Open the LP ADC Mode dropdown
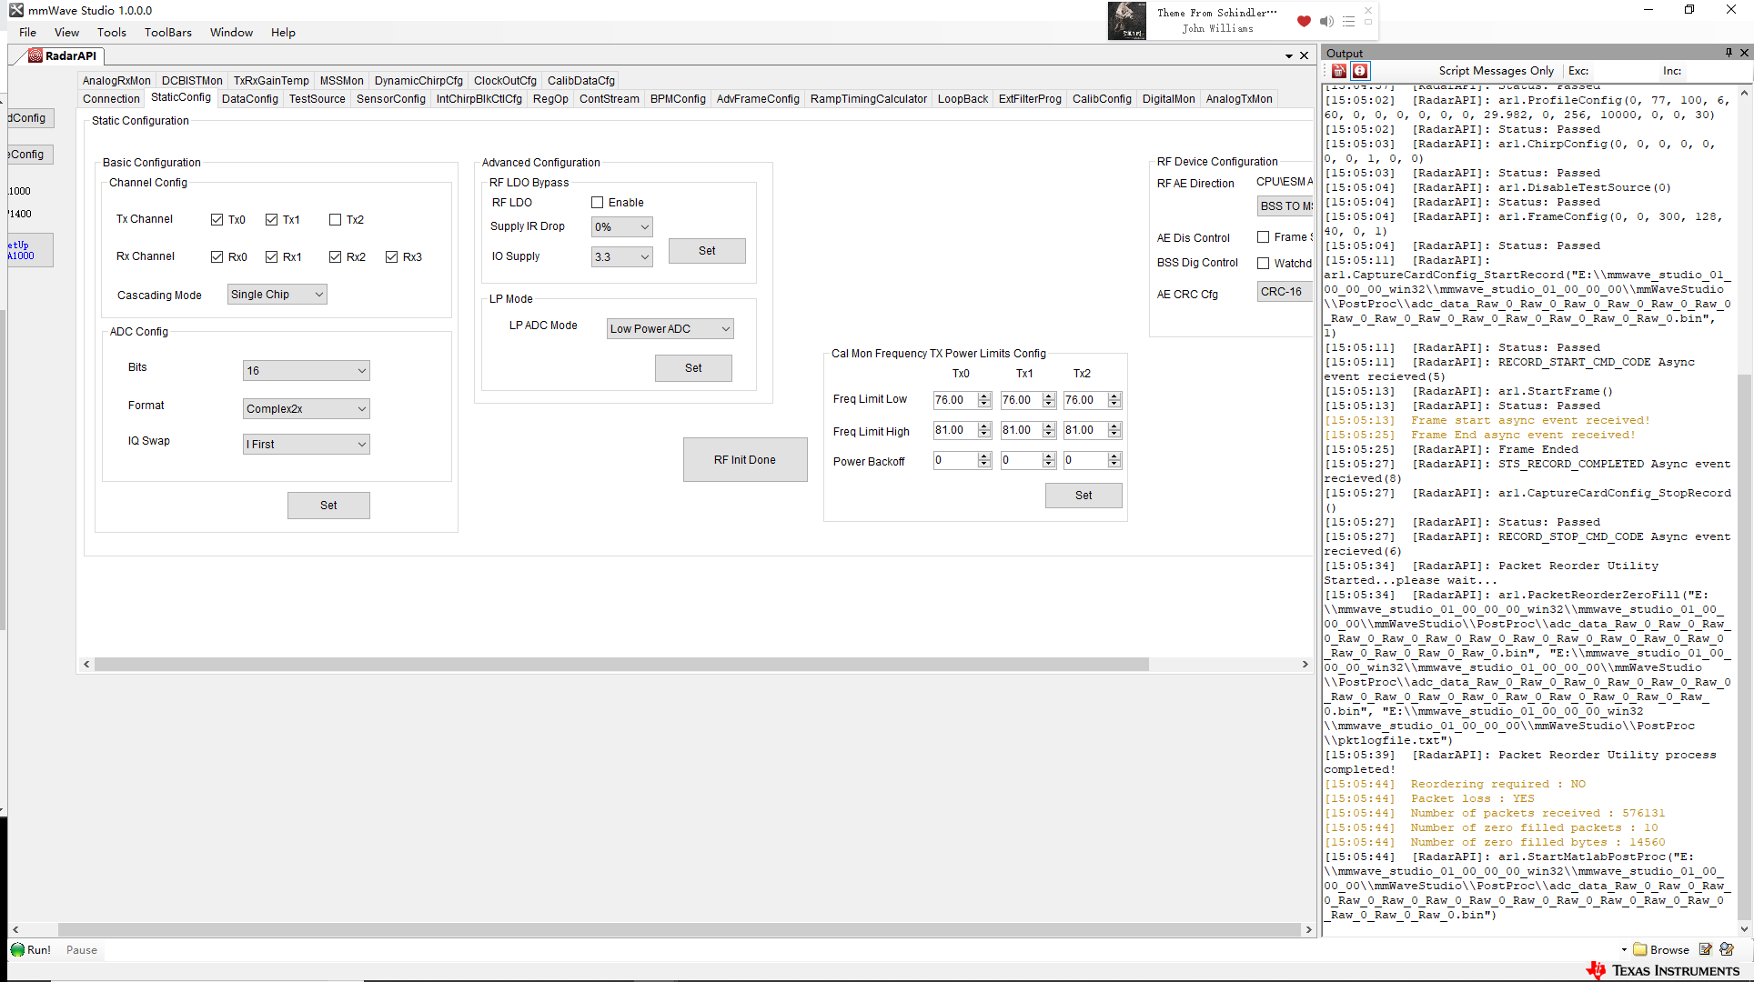Screen dimensions: 1754x982 click(670, 328)
